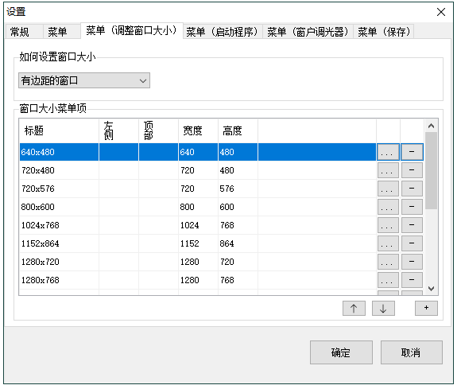Click the 标题 column header
The image size is (461, 389).
pos(59,130)
